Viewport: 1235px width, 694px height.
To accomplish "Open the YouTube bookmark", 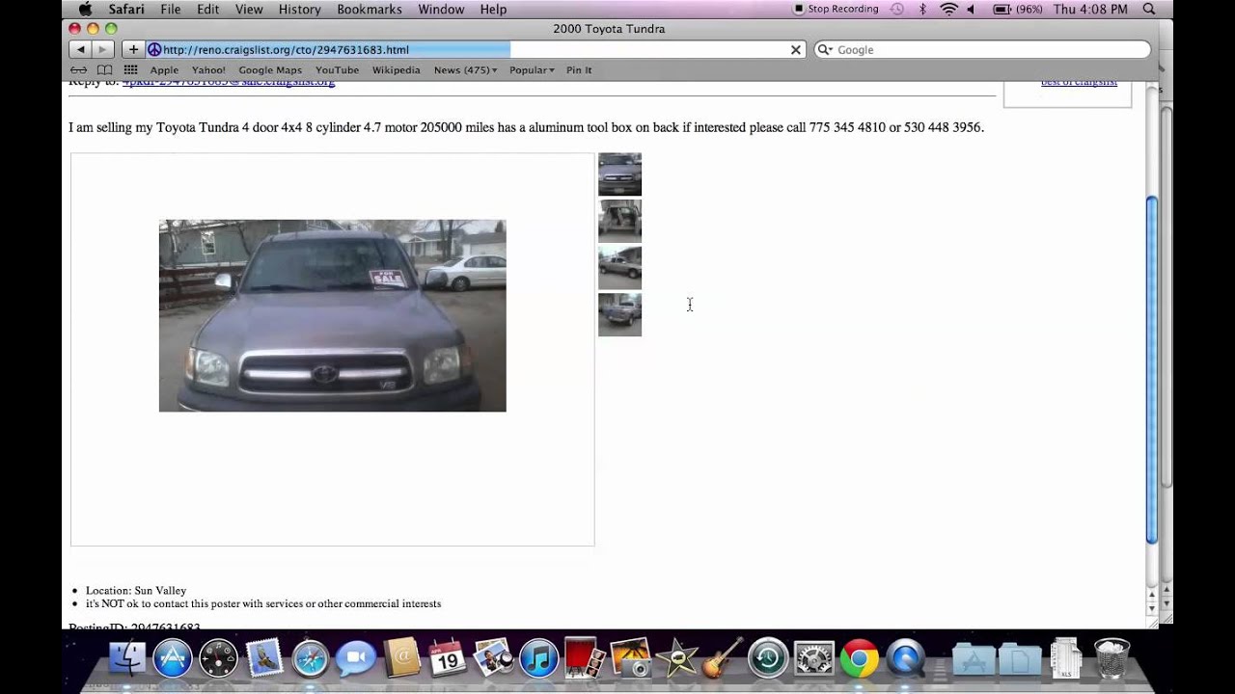I will point(337,69).
